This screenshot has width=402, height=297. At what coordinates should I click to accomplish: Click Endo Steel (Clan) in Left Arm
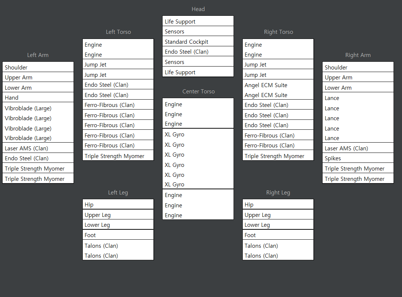click(x=38, y=158)
